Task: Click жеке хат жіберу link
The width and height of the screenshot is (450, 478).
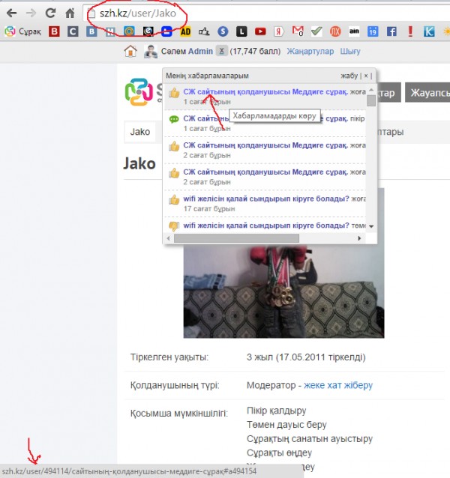Action: tap(337, 385)
